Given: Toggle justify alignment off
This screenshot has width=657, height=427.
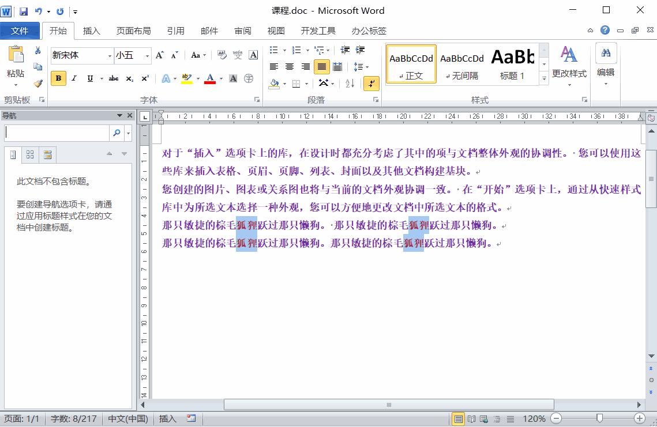Looking at the screenshot, I should click(x=322, y=66).
